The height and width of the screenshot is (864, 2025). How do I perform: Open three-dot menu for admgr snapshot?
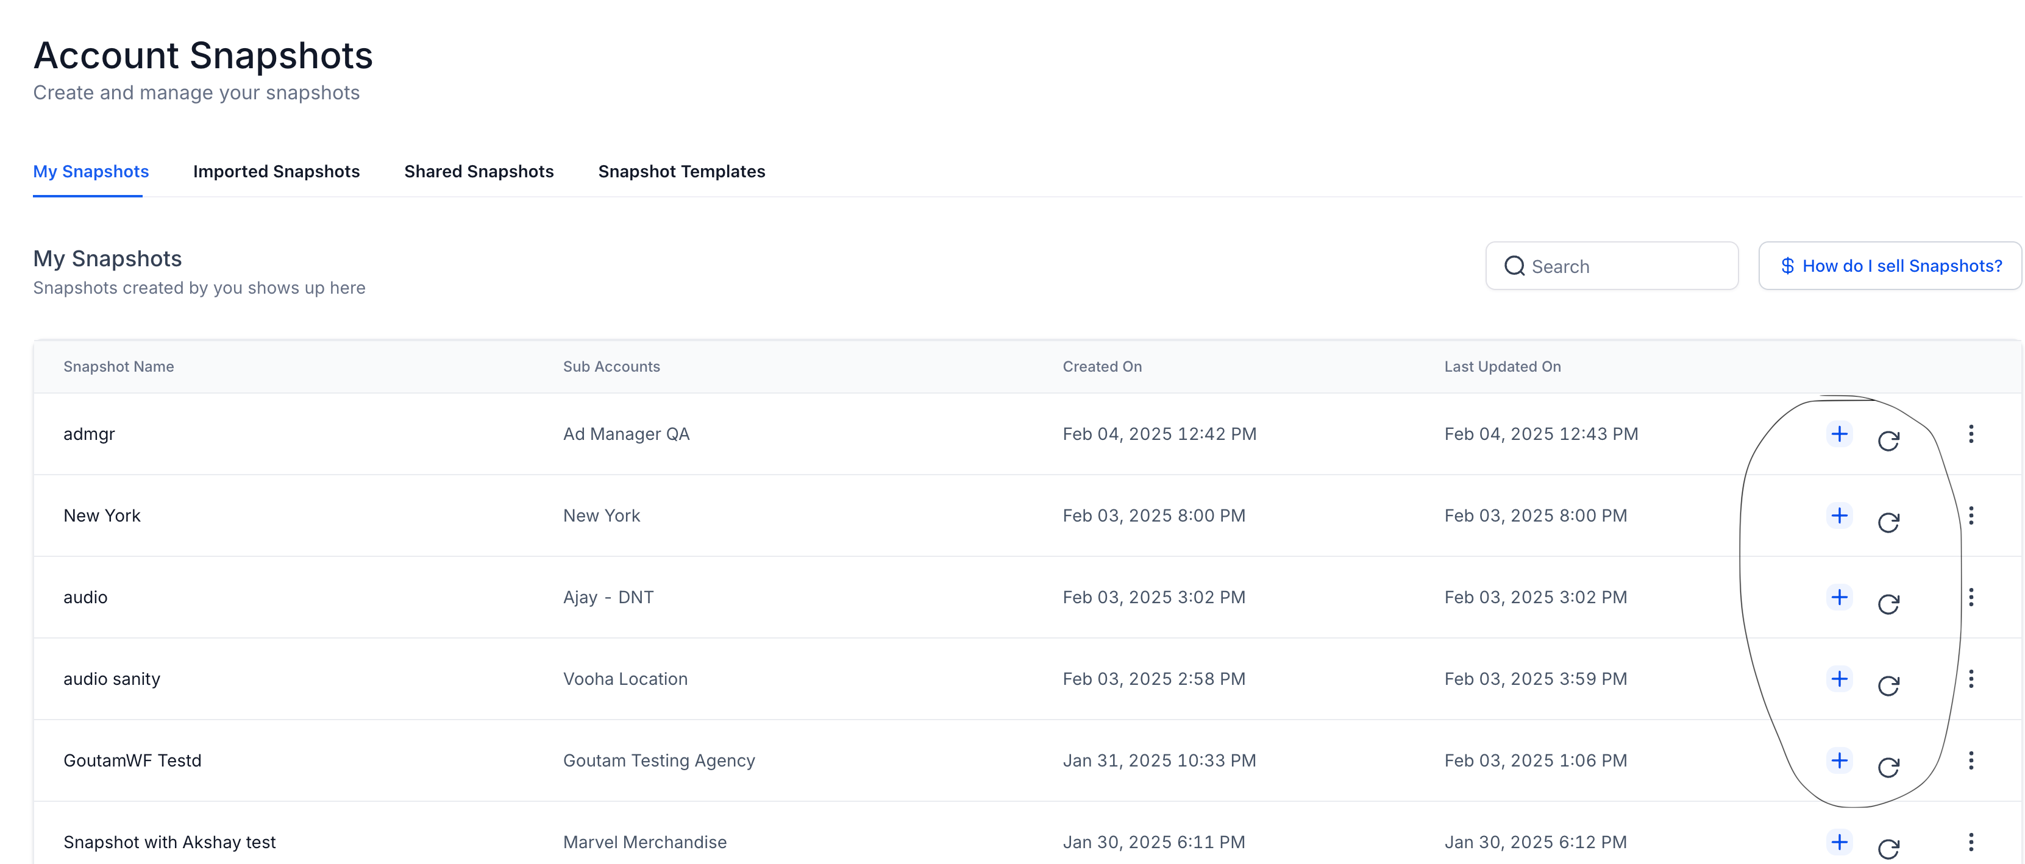point(1971,434)
